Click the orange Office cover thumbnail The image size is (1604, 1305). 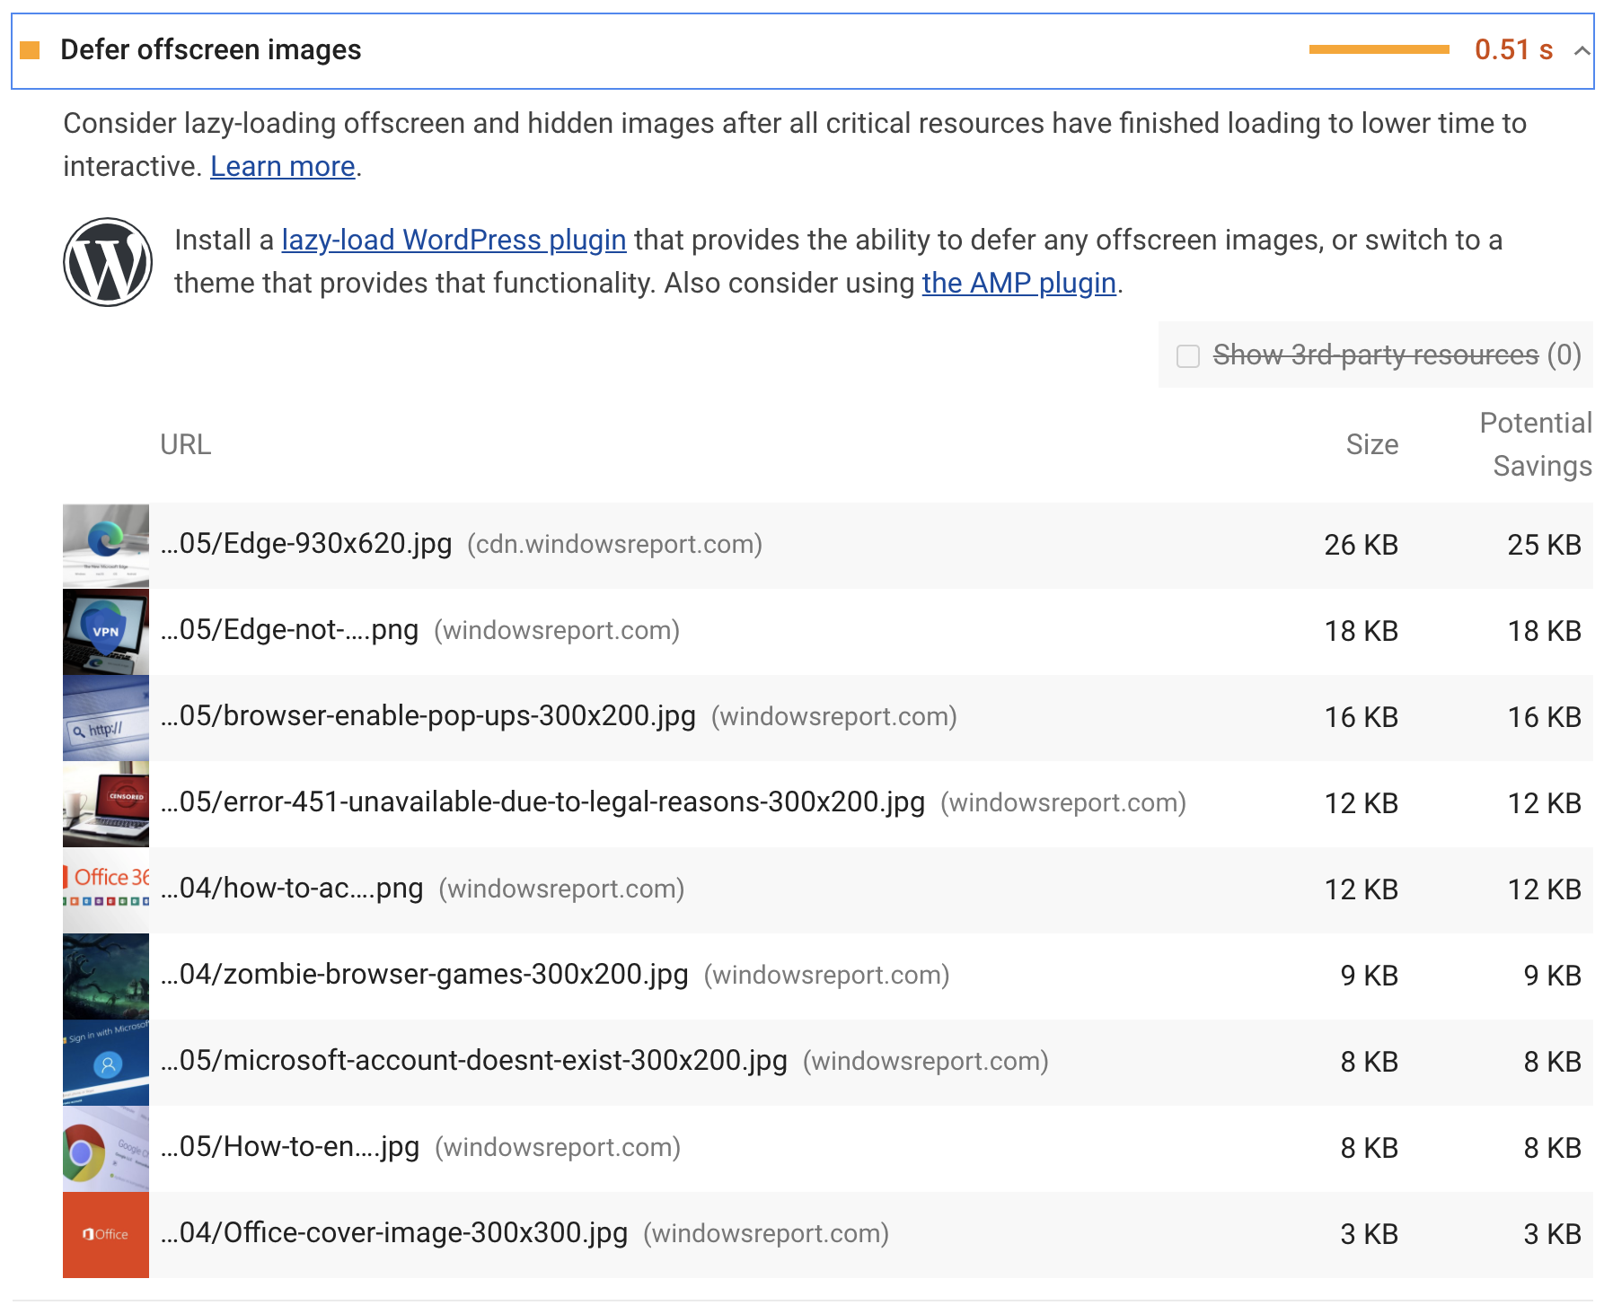105,1234
